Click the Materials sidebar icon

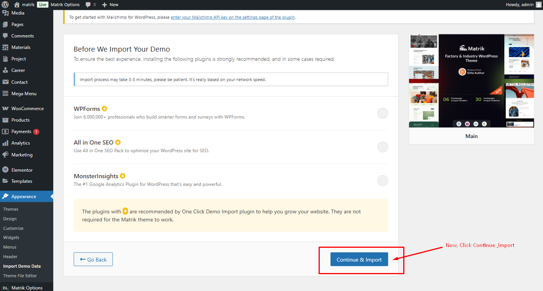click(5, 47)
